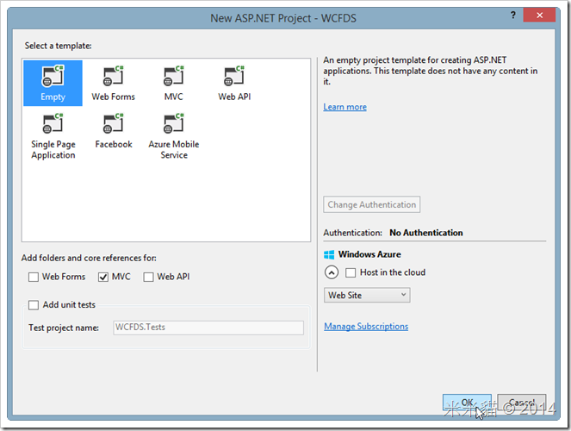Uncheck the MVC core references checkbox
The width and height of the screenshot is (571, 431).
103,278
